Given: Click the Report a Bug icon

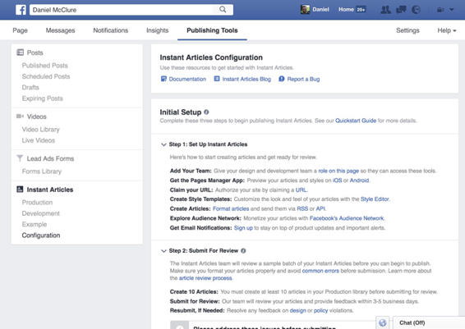Looking at the screenshot, I should [282, 79].
